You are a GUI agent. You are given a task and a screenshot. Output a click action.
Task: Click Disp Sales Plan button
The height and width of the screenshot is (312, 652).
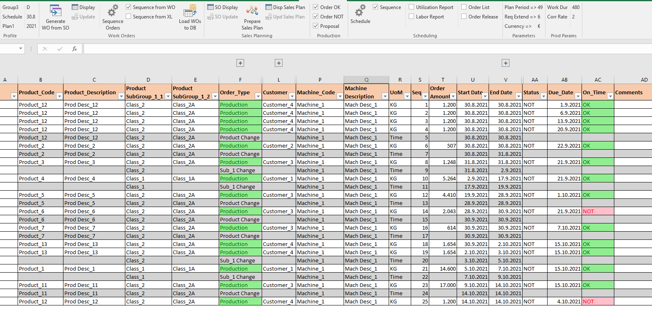click(x=285, y=7)
